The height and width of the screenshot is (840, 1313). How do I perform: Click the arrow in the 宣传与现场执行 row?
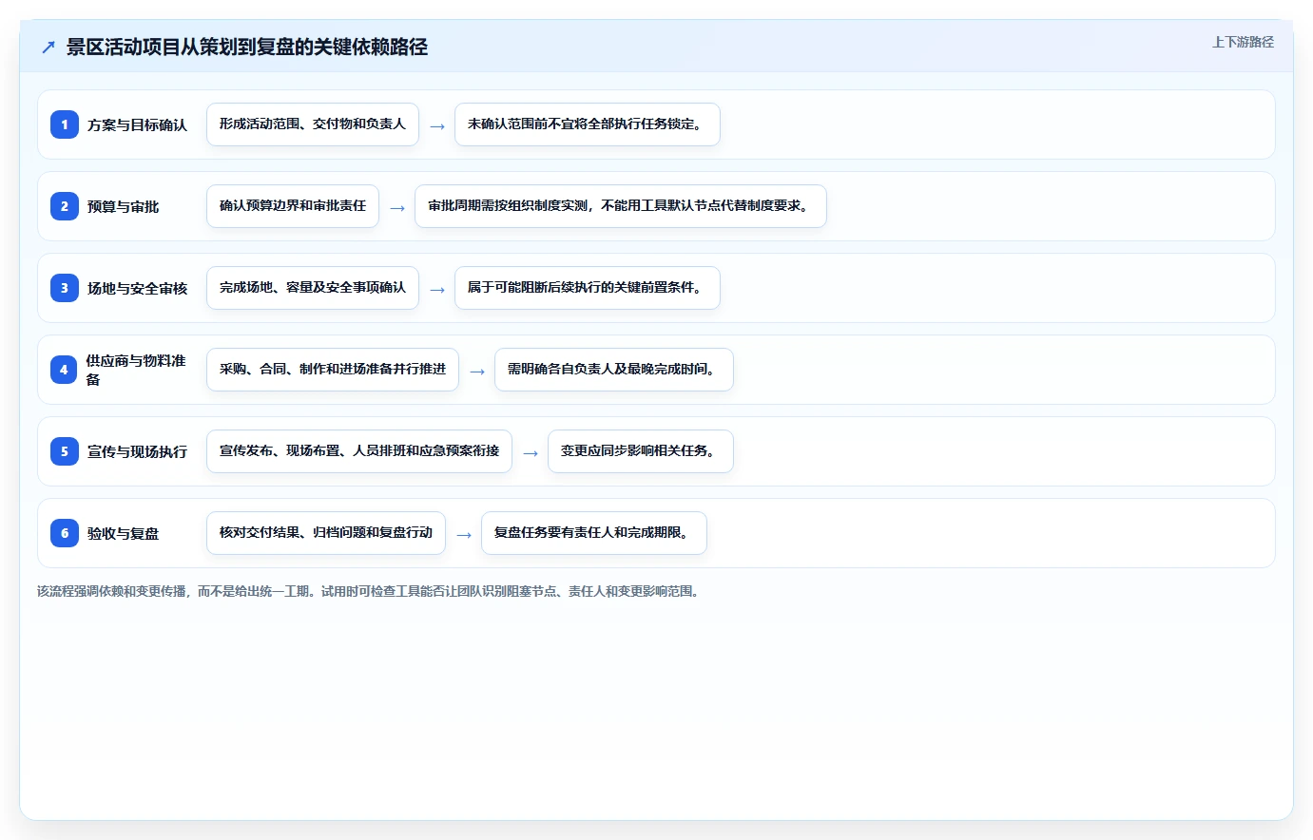[531, 453]
